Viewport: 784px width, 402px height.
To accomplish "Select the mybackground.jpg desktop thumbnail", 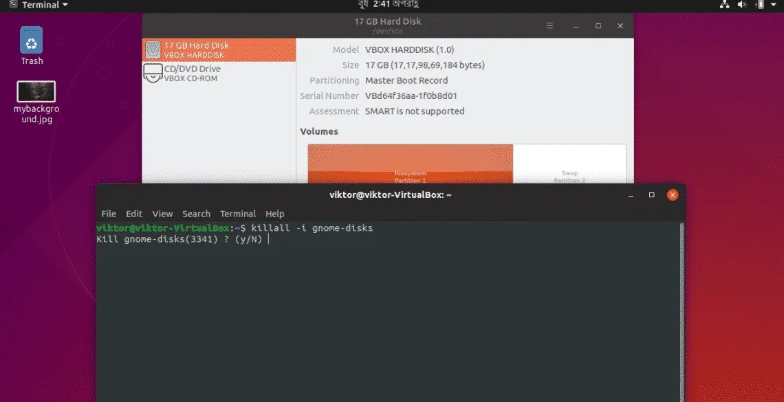I will pyautogui.click(x=36, y=92).
